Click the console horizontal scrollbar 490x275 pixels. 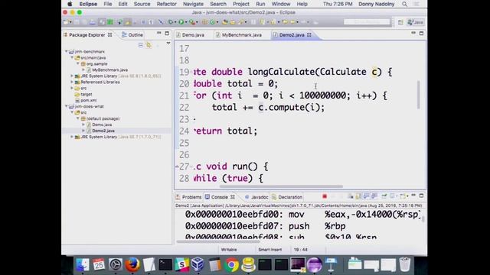click(x=217, y=241)
